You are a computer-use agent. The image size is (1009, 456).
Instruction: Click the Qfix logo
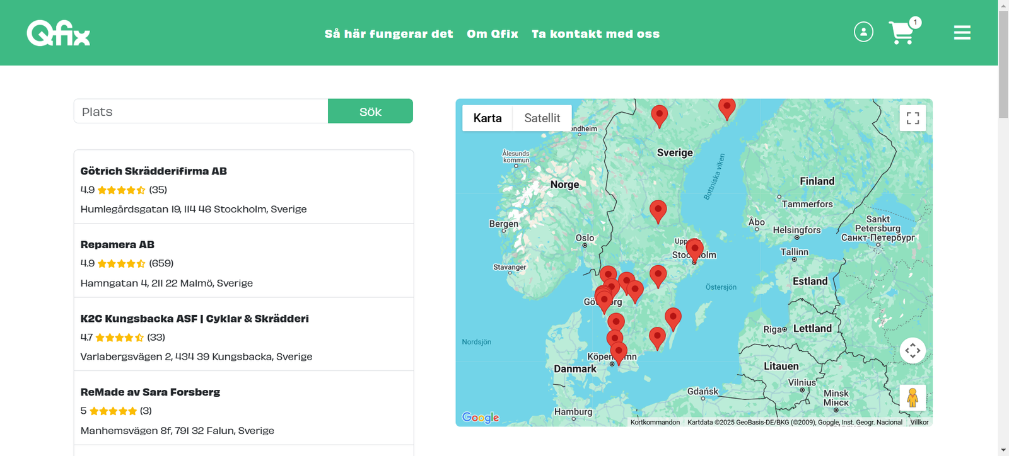(x=58, y=33)
